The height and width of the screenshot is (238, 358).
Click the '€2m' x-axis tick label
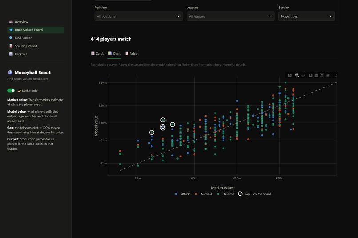pos(138,178)
